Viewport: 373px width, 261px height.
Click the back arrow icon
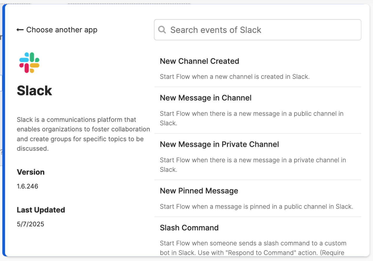[20, 29]
